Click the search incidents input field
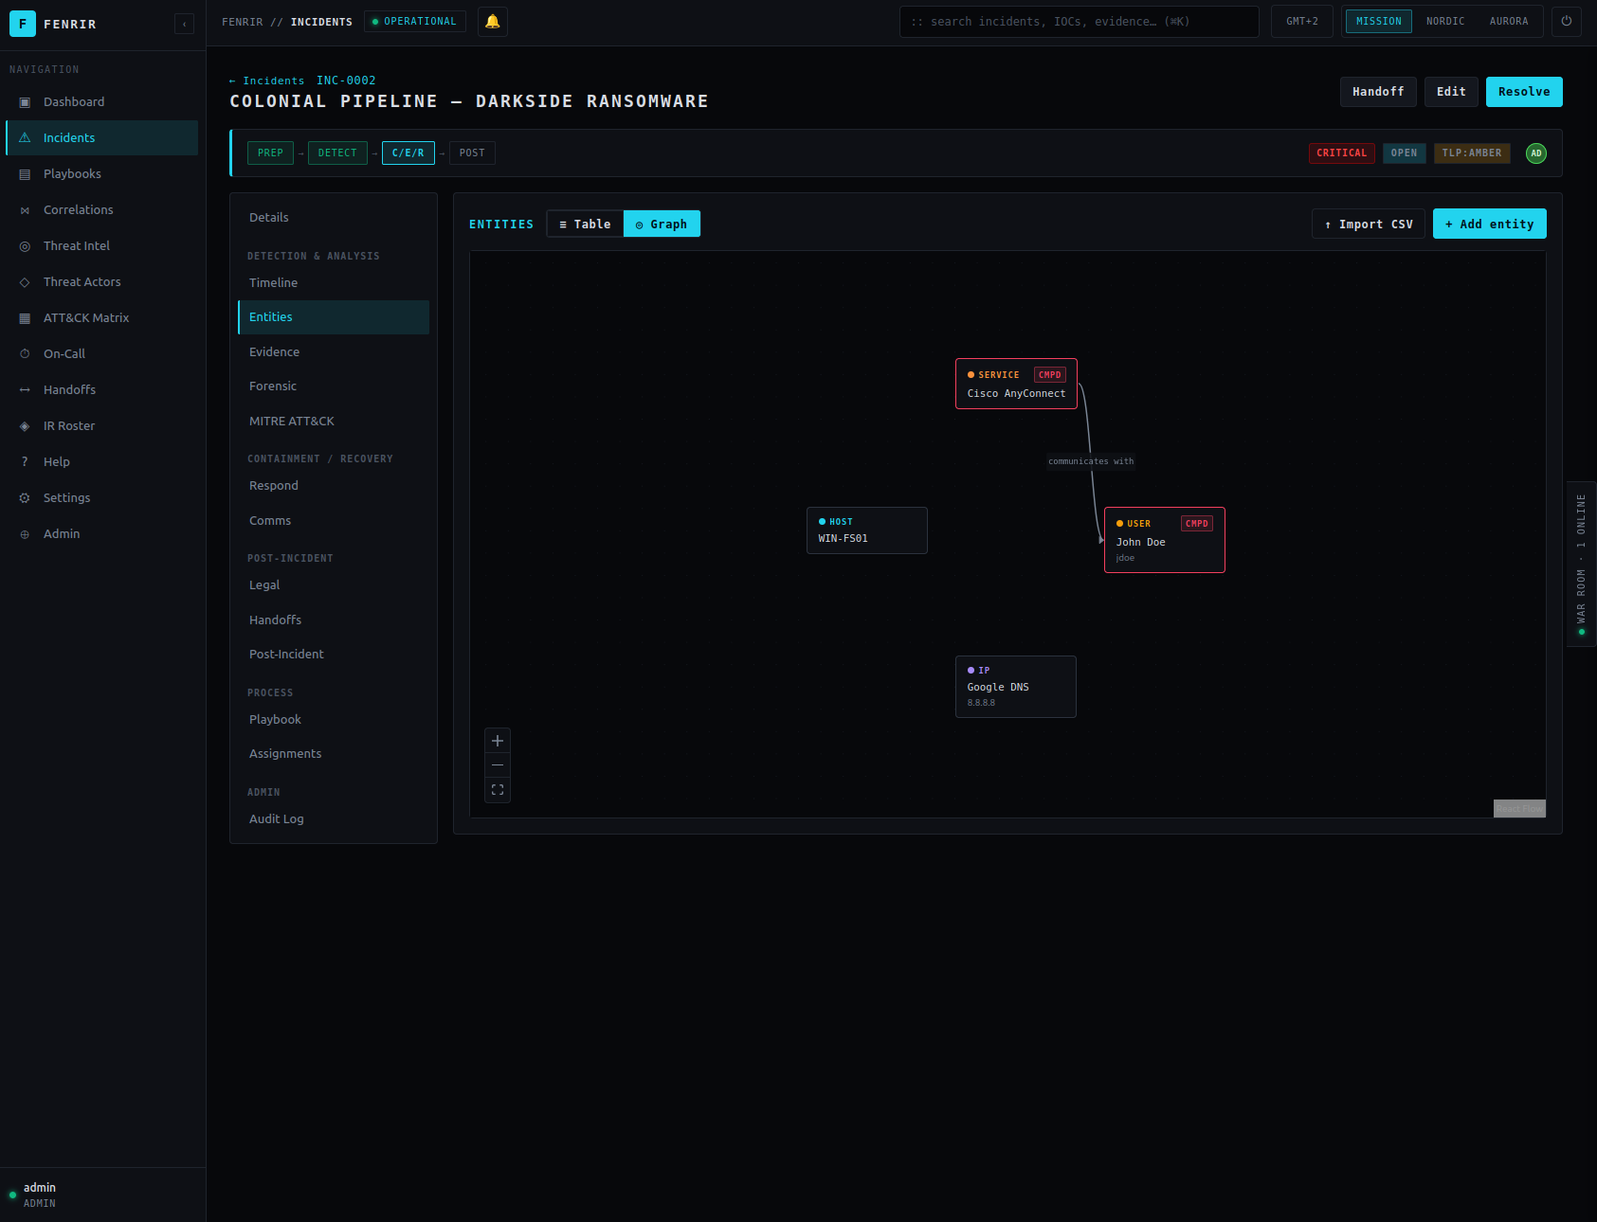1597x1222 pixels. point(1080,22)
